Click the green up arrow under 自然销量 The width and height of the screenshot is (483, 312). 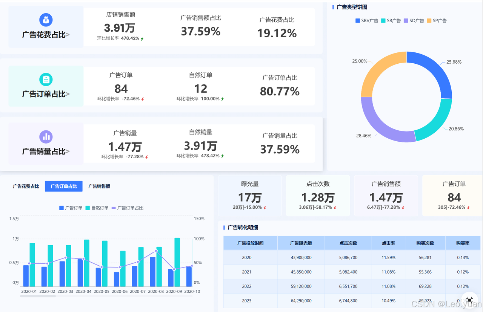[222, 156]
